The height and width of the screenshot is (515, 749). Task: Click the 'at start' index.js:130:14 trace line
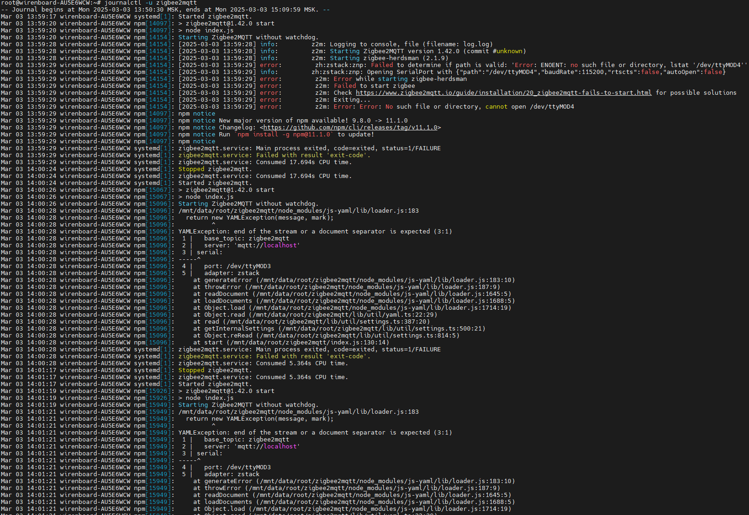coord(291,343)
